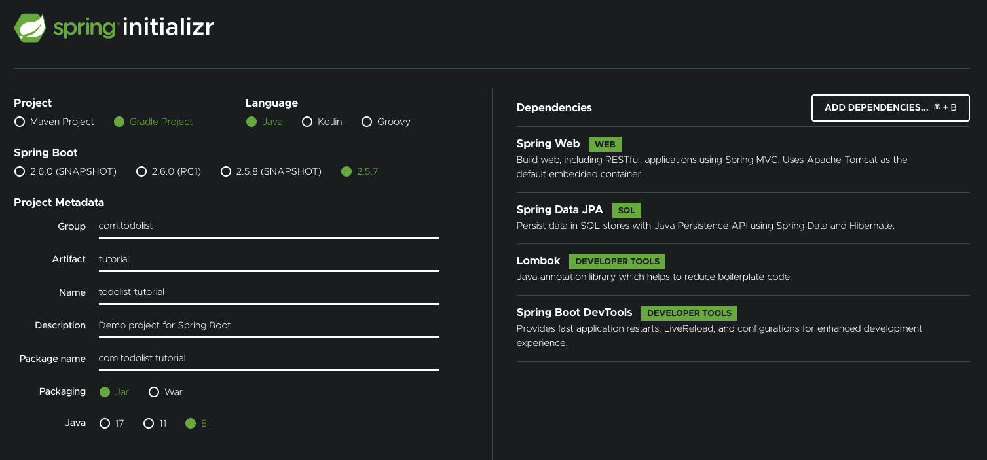This screenshot has height=460, width=987.
Task: Click the SQL tag badge
Action: point(627,211)
